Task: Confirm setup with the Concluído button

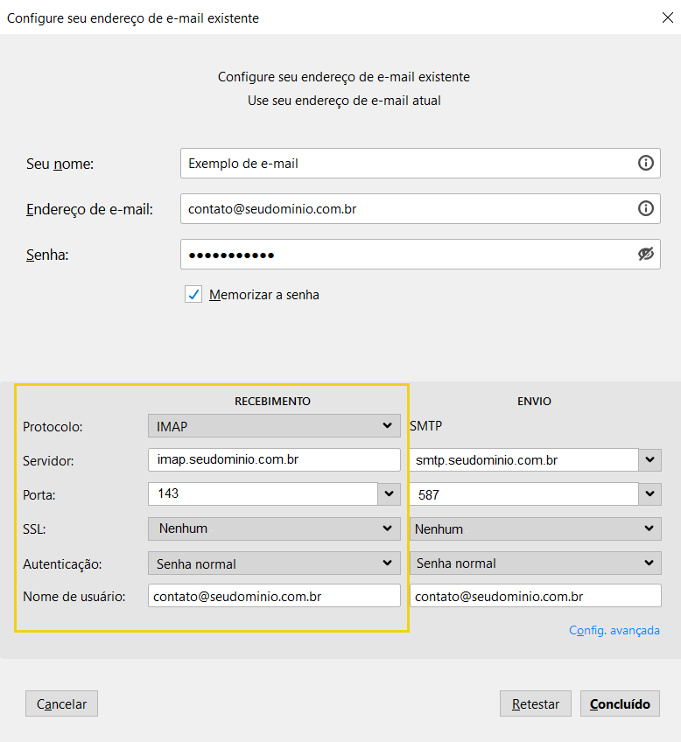Action: pos(620,703)
